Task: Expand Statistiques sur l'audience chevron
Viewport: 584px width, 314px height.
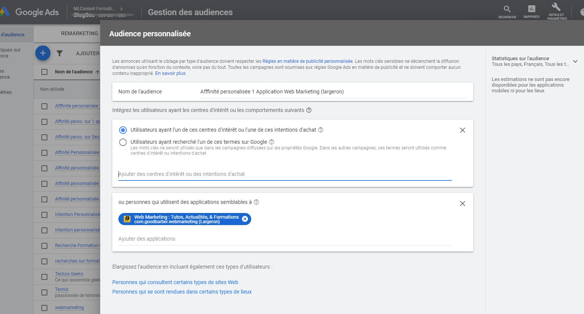Action: (x=575, y=61)
